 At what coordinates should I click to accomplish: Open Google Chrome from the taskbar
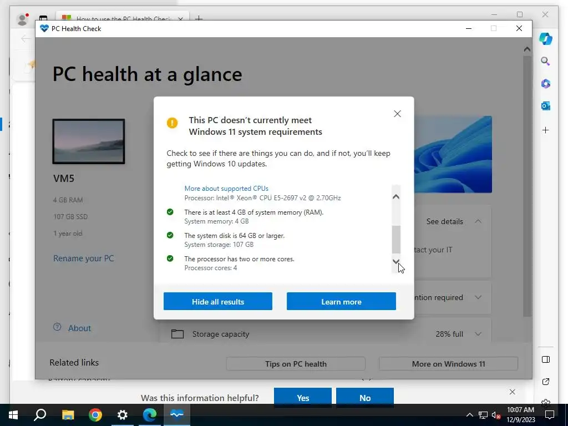(95, 415)
